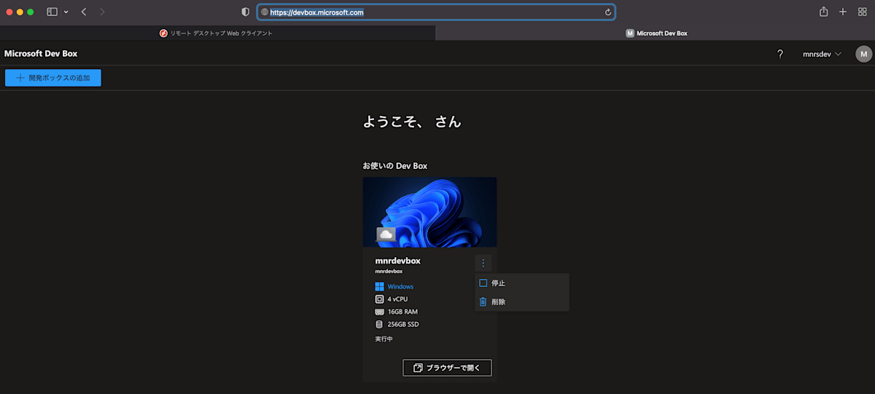
Task: Open the Safari sidebar toggle icon
Action: point(52,12)
